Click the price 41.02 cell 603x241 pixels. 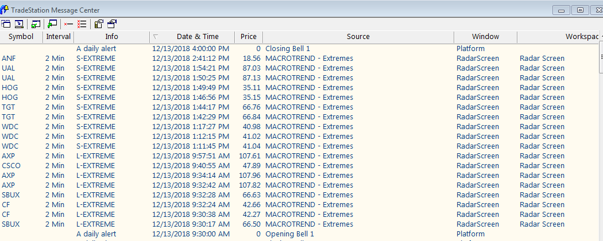pos(252,137)
